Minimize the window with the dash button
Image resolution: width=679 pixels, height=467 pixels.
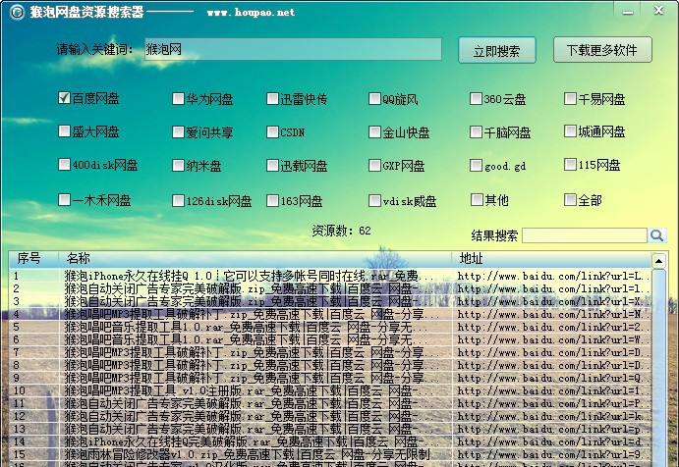pos(628,12)
